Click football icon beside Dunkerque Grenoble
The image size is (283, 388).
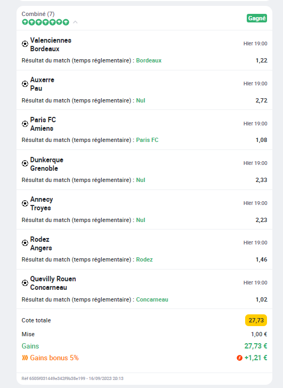click(x=25, y=163)
